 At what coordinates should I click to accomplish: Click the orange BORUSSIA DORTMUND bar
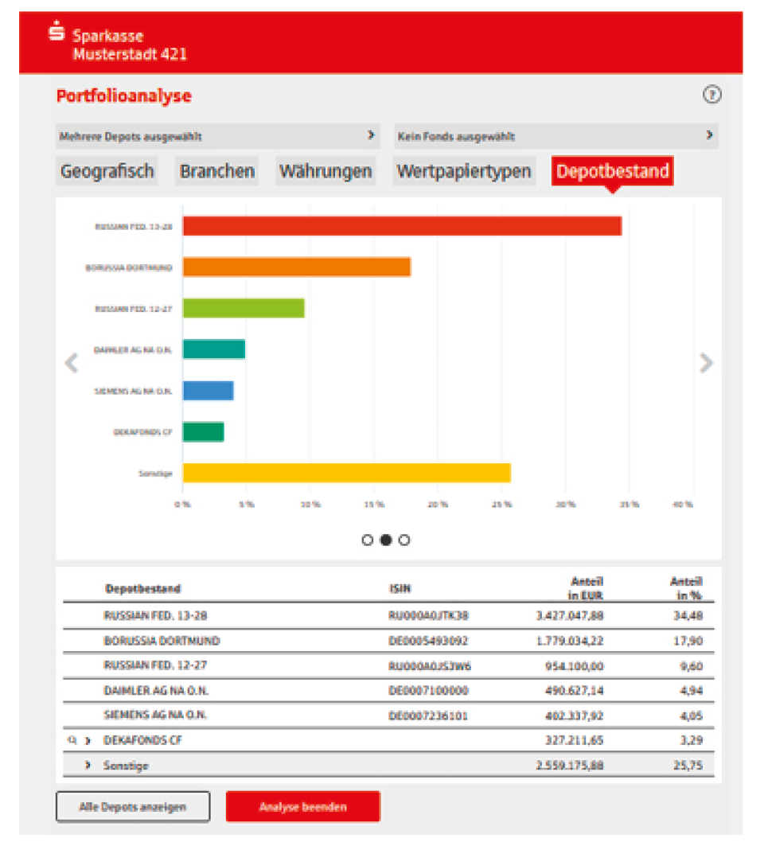tap(297, 267)
